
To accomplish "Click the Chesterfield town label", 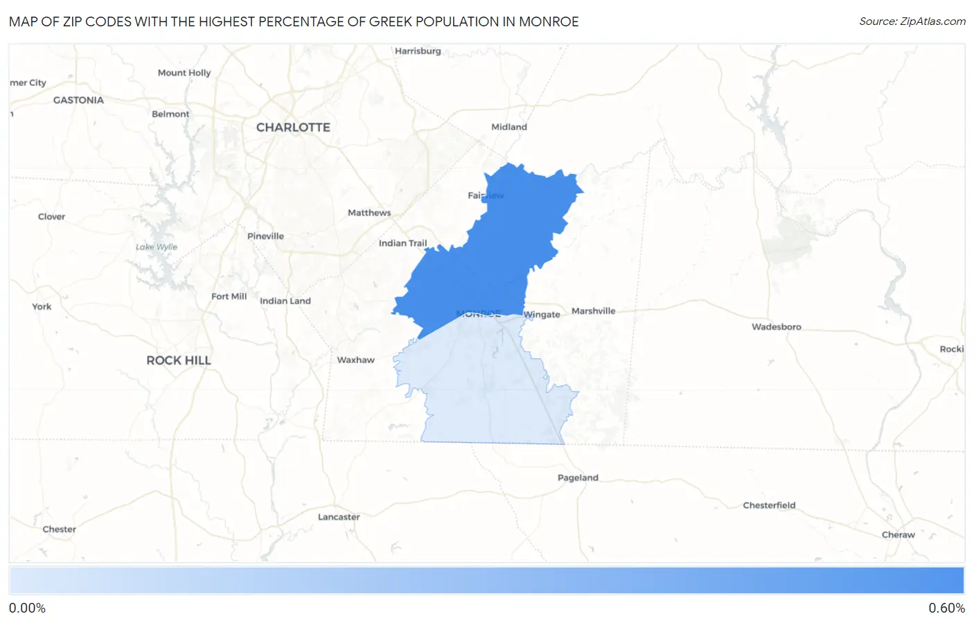I will point(769,505).
